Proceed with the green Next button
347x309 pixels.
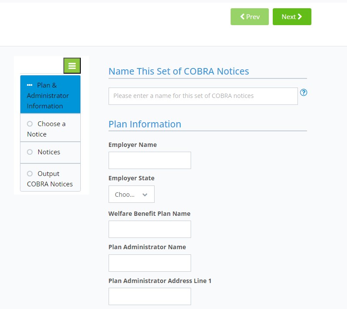pyautogui.click(x=291, y=17)
